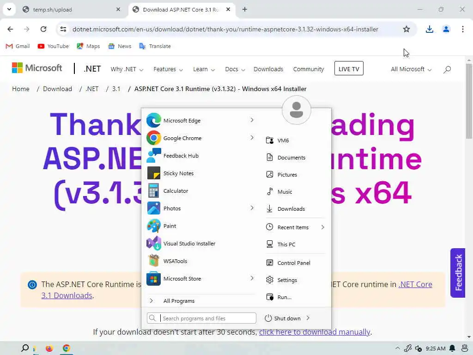Switch to temp.sh/upload tab
The image size is (473, 355).
tap(72, 10)
